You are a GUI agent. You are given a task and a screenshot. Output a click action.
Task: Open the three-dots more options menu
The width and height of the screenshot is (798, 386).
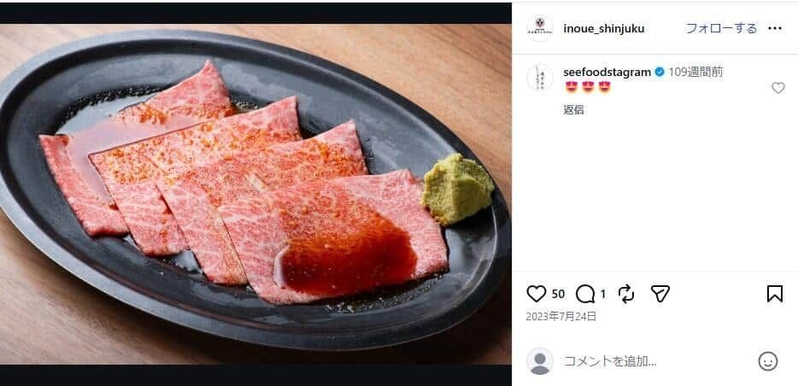[x=775, y=28]
